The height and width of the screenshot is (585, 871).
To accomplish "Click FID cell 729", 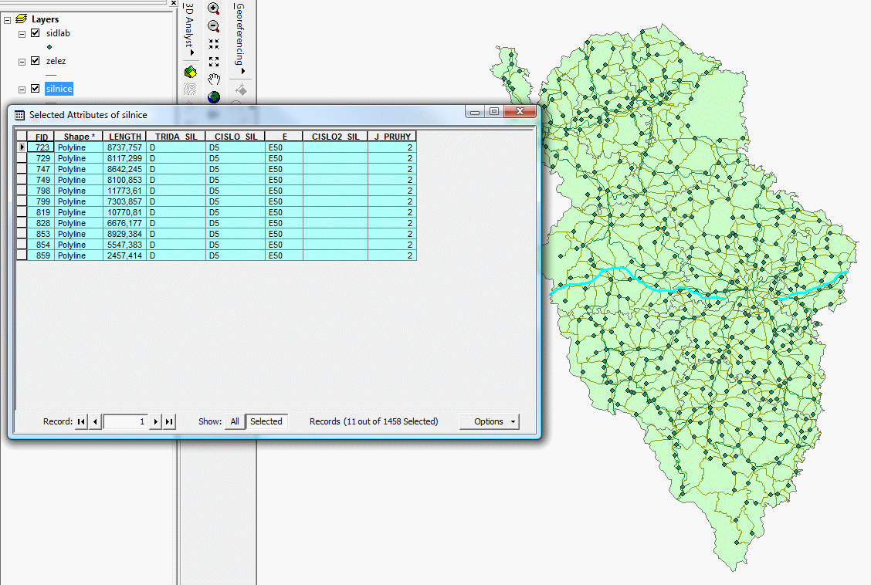I will click(x=41, y=159).
